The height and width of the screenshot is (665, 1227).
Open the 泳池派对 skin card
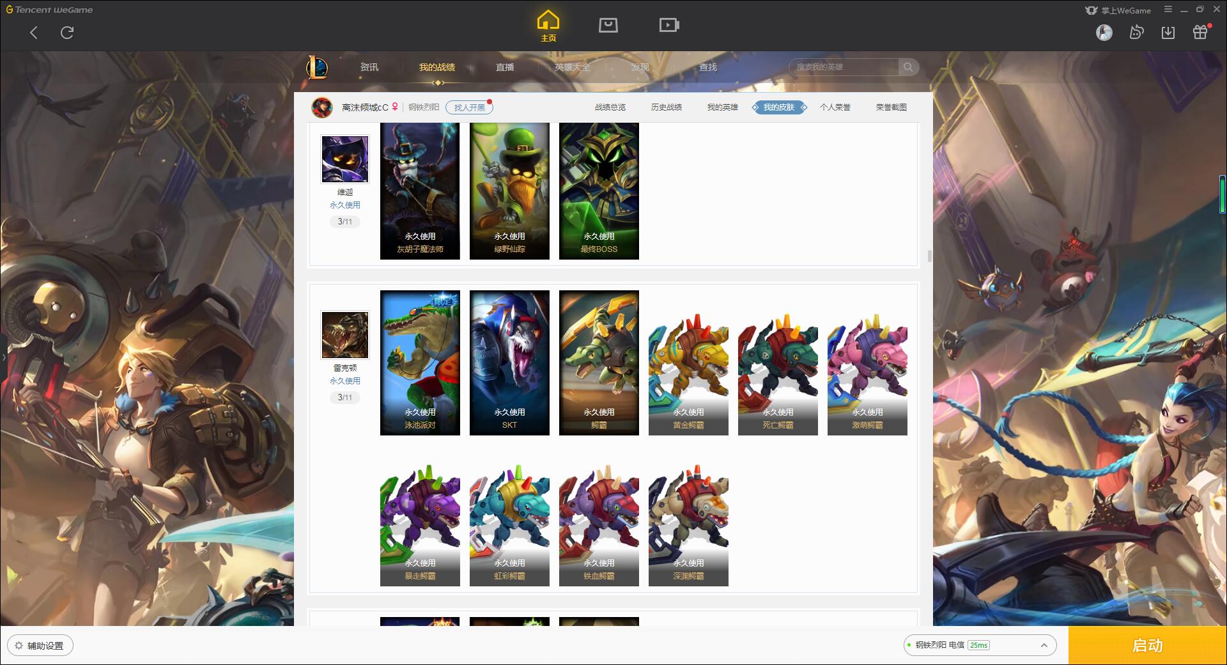tap(420, 363)
